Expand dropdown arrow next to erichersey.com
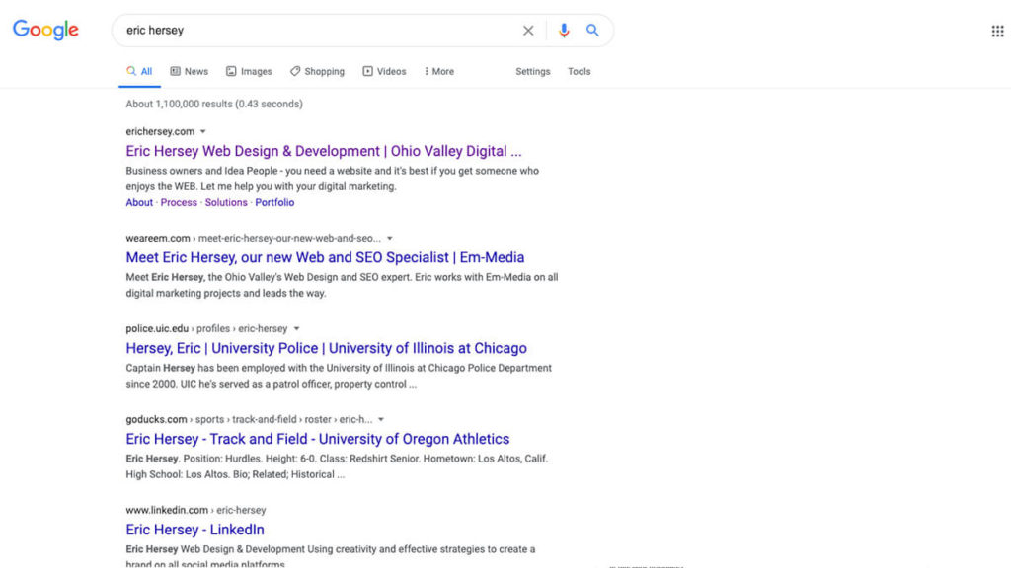 (x=203, y=131)
